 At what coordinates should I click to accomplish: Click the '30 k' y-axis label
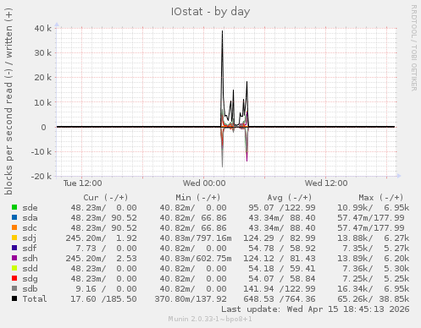(43, 52)
